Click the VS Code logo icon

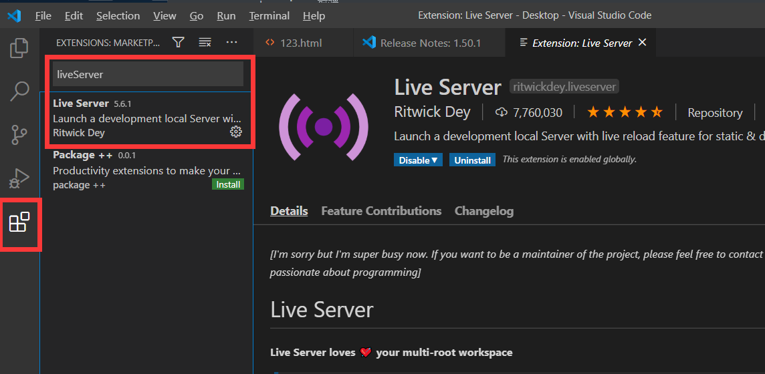13,15
